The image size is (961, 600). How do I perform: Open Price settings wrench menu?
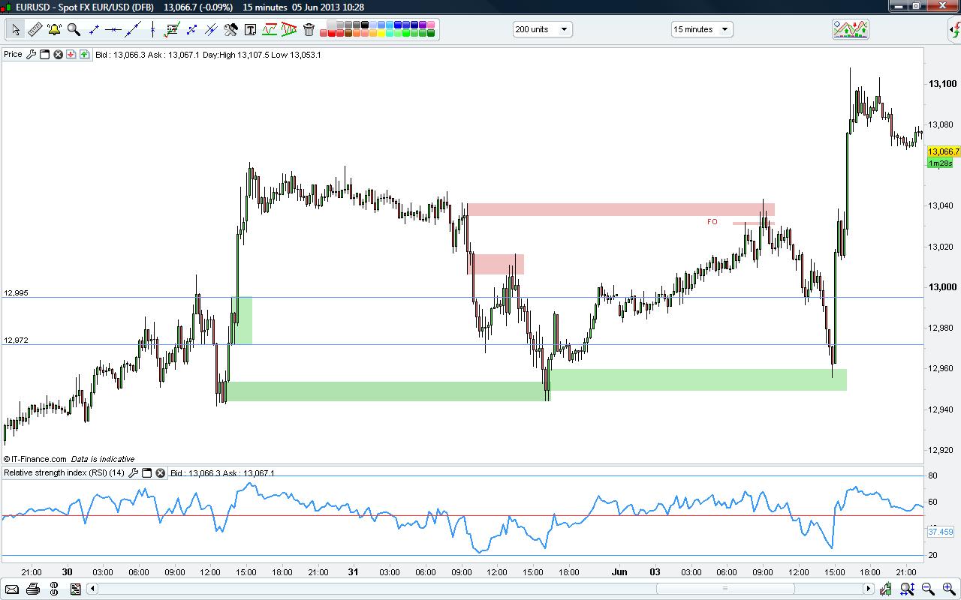(31, 55)
